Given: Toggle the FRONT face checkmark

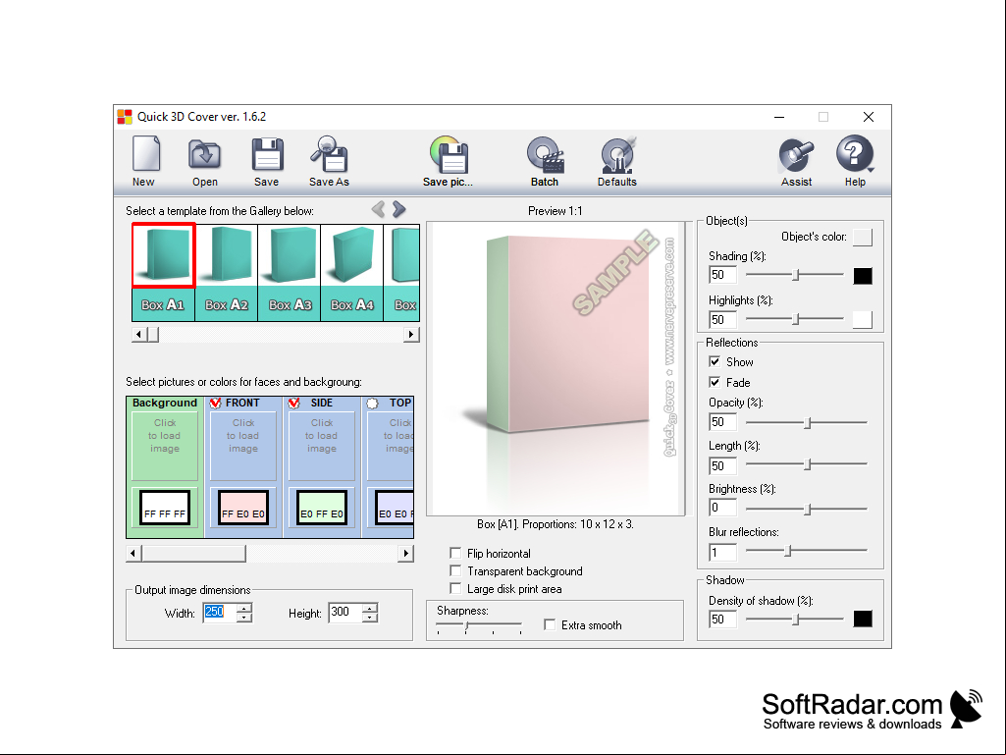Looking at the screenshot, I should 216,404.
